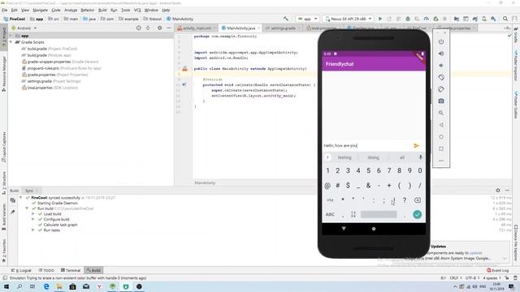This screenshot has height=292, width=520.
Task: Tap 'doing' keyboard suggestion
Action: pos(373,157)
